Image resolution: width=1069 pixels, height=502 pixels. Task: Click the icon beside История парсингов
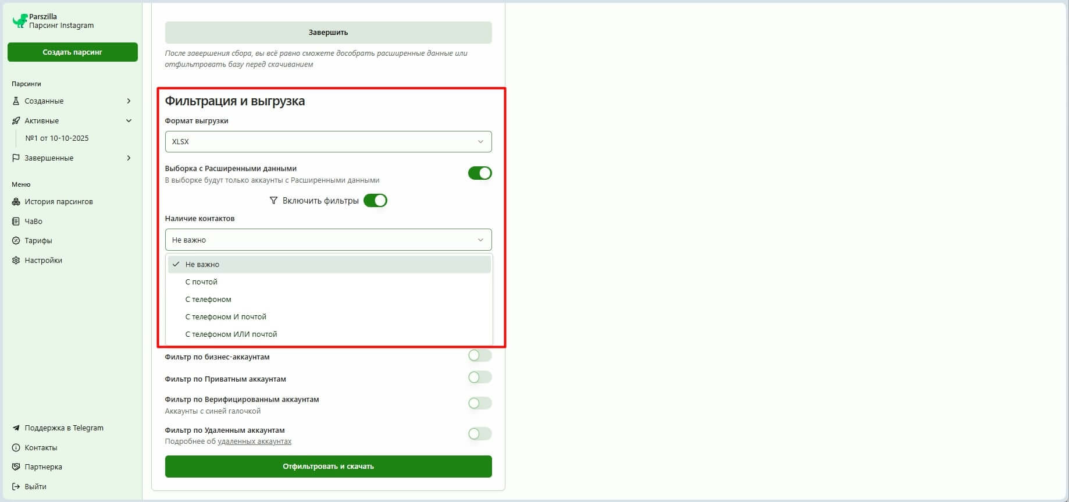[16, 201]
